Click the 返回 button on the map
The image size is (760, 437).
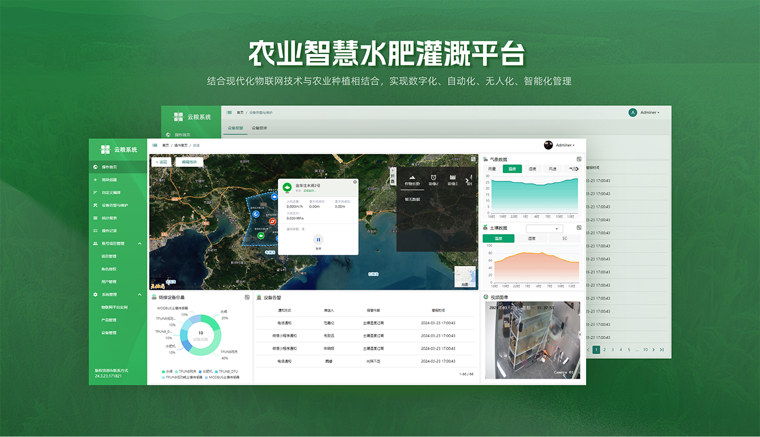161,162
